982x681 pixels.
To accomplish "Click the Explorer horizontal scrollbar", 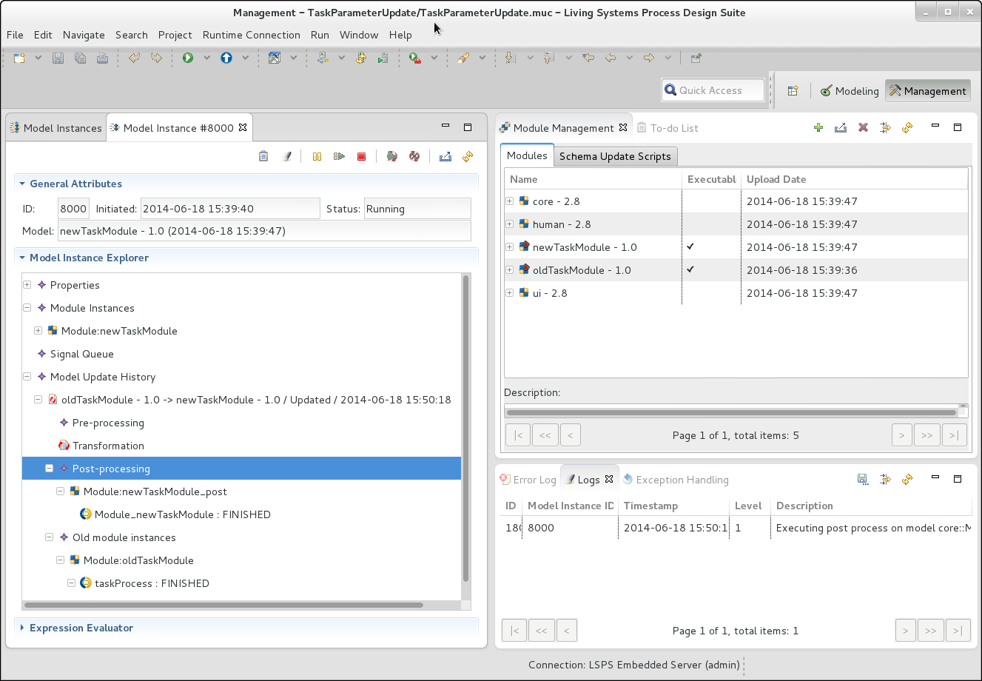I will point(225,605).
